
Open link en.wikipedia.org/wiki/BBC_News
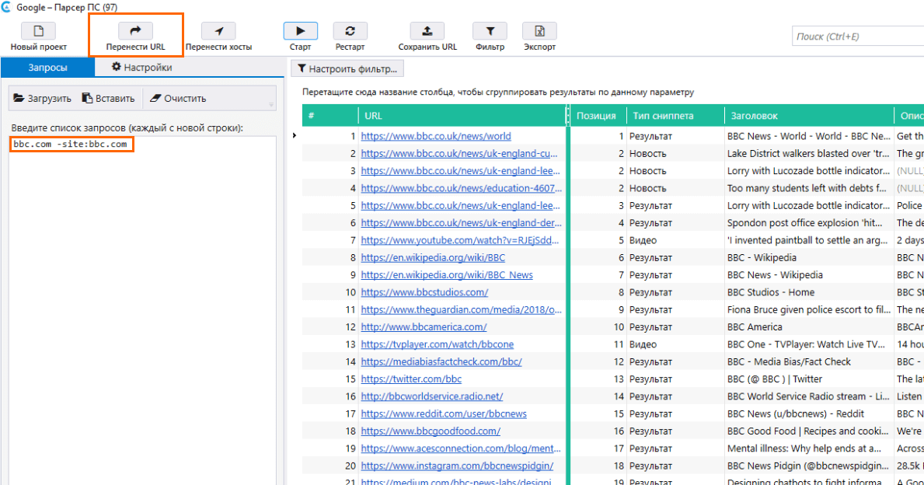447,275
